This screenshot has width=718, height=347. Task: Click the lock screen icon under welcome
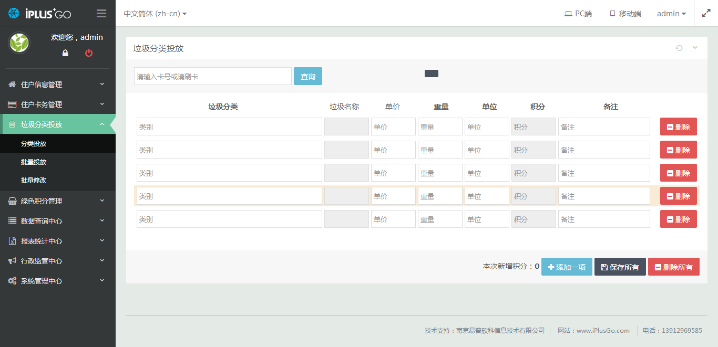coord(65,53)
